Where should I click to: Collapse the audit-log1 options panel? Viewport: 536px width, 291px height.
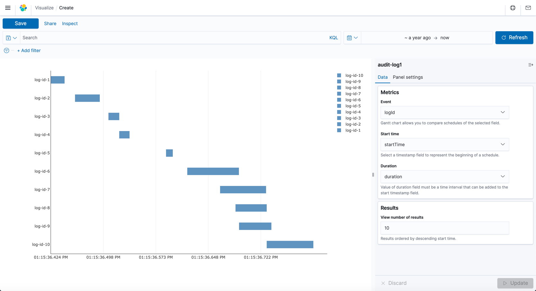coord(531,65)
